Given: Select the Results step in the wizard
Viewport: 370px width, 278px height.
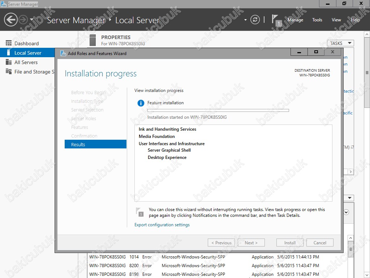Looking at the screenshot, I should click(x=95, y=144).
